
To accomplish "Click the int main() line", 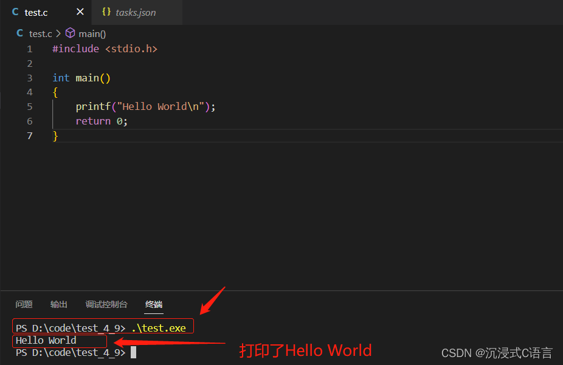I will coord(81,78).
